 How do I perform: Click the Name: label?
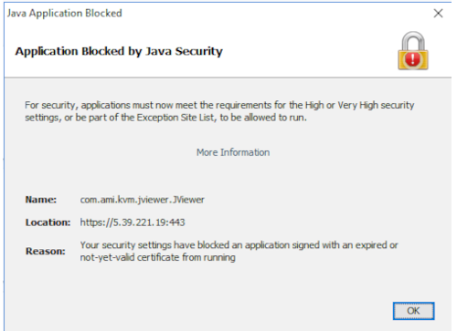41,200
